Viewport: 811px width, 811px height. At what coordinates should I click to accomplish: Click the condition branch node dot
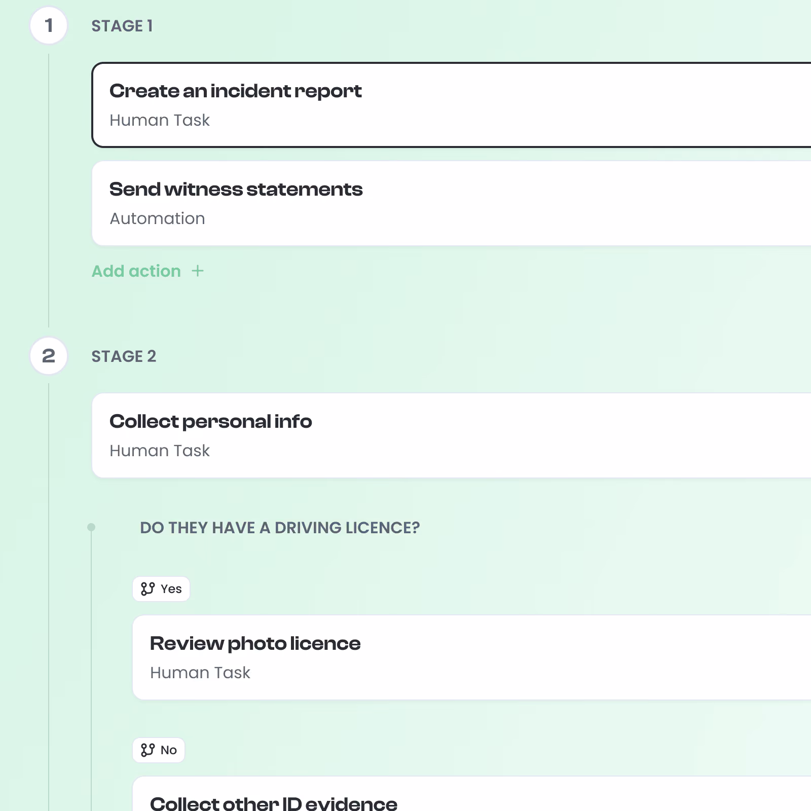tap(91, 527)
